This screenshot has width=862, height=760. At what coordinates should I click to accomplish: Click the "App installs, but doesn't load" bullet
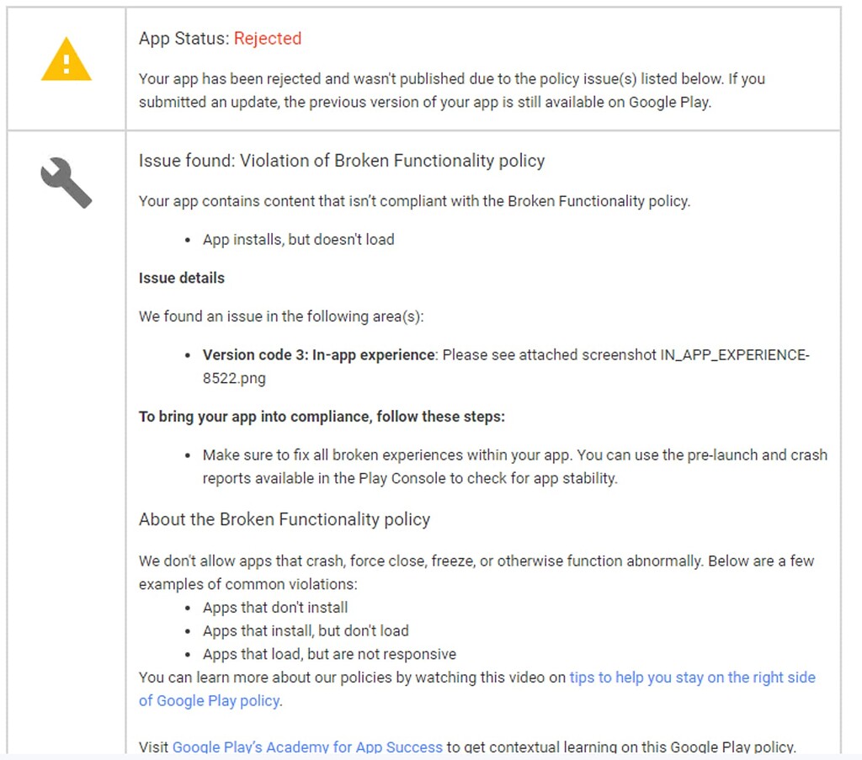click(x=298, y=239)
